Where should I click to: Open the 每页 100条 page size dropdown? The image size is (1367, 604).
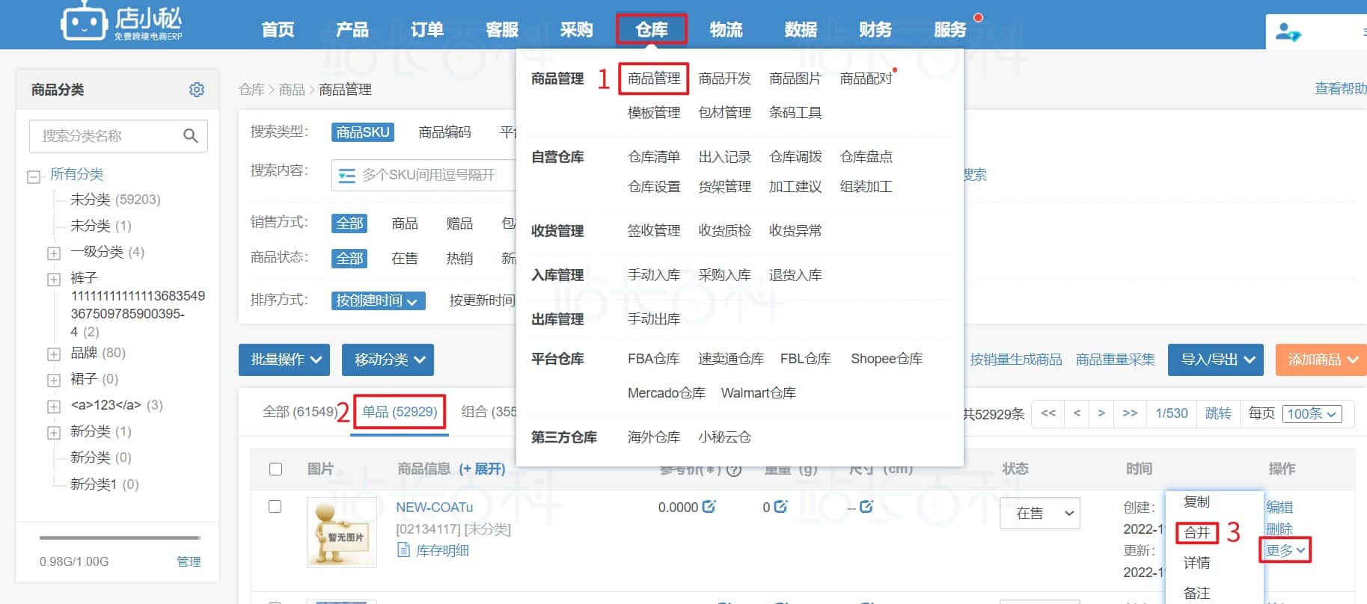point(1312,413)
